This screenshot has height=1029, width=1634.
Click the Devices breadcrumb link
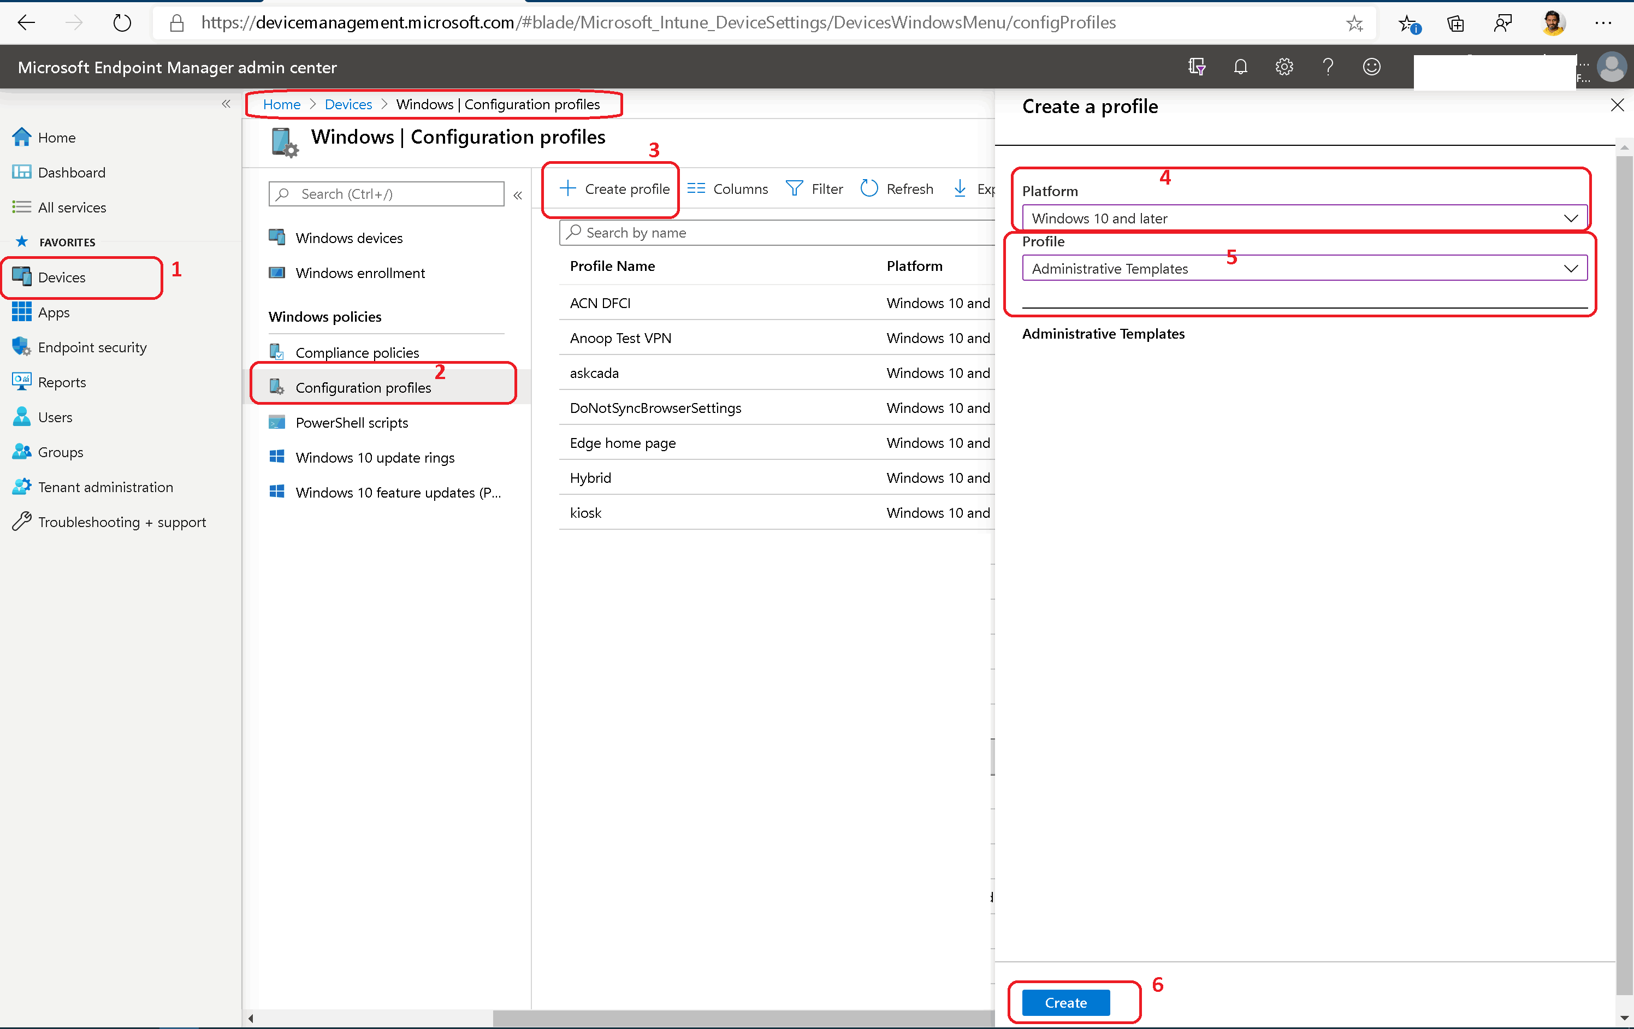click(x=348, y=104)
